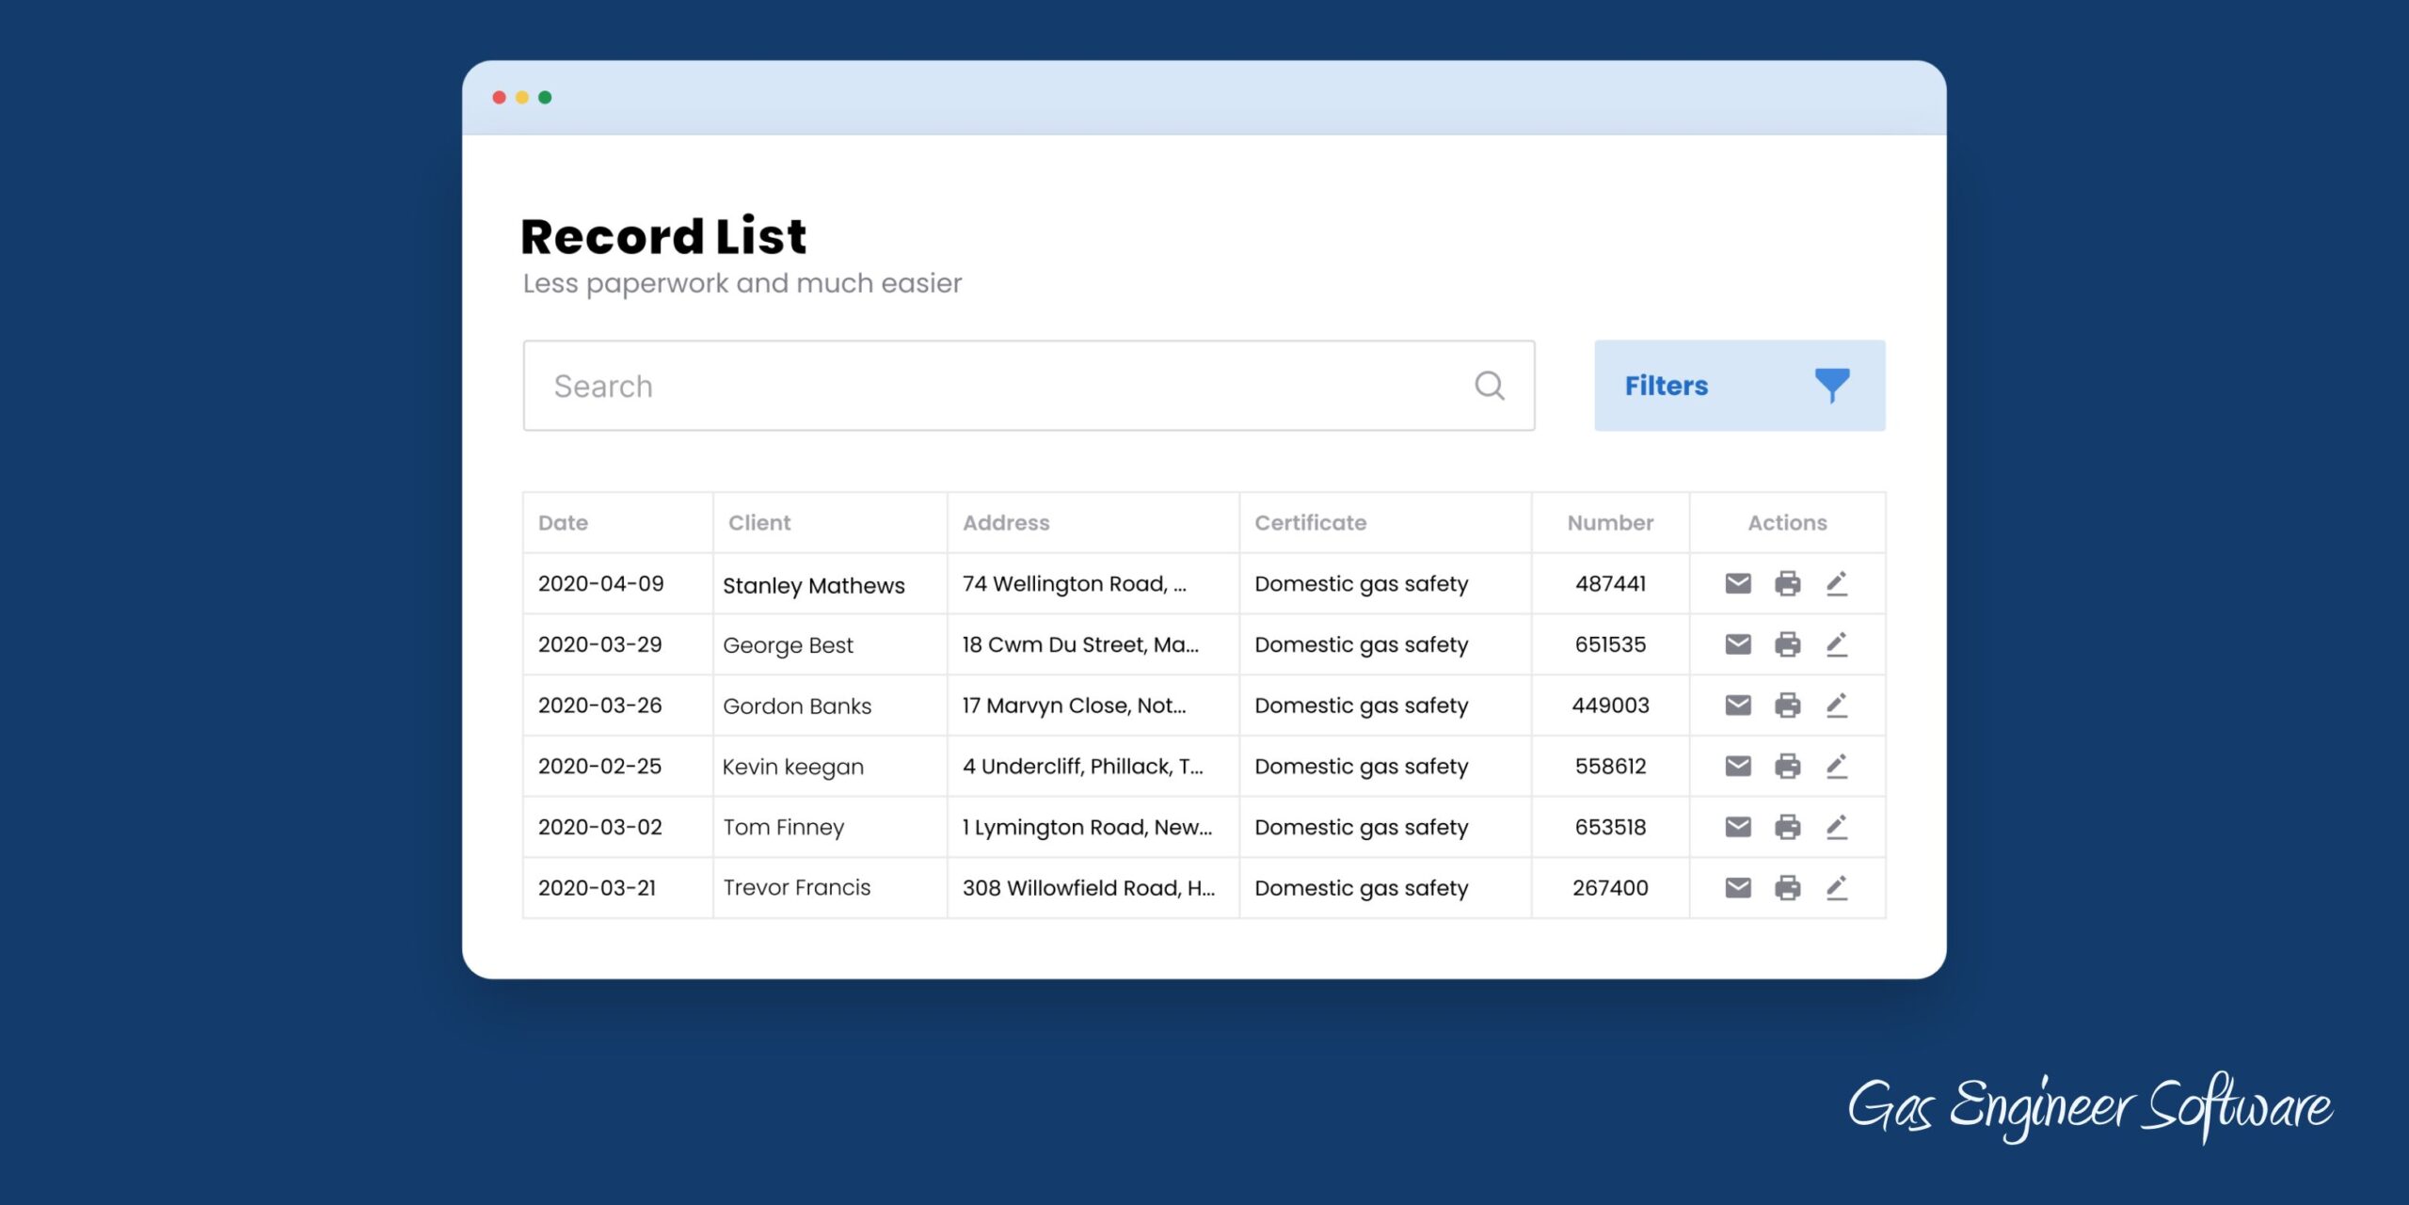Click the Certificate column header
Screen dimensions: 2409x1205
1310,523
